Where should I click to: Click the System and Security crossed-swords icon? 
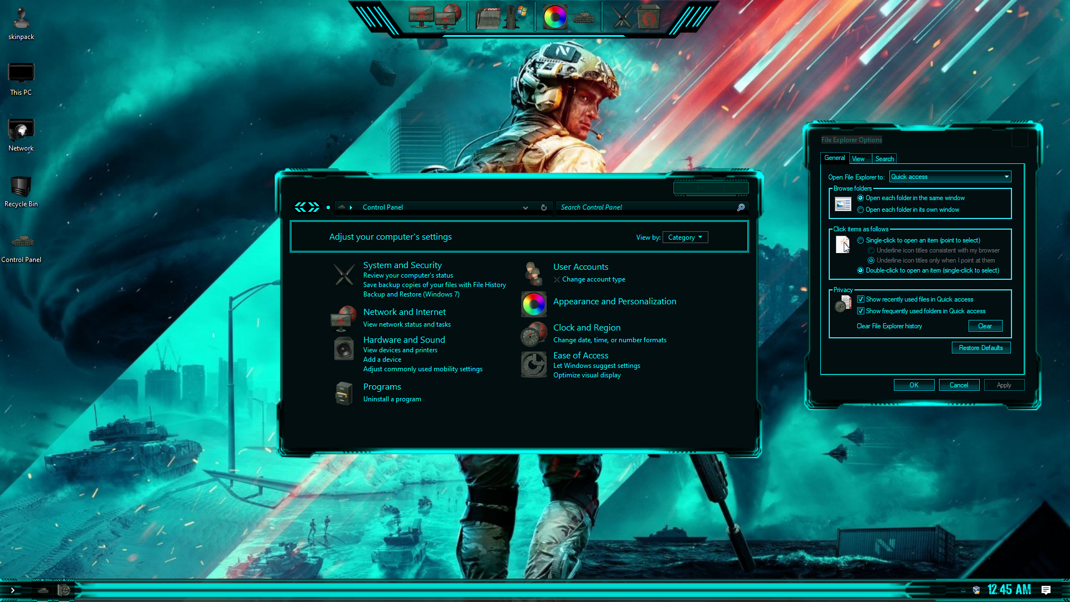tap(344, 274)
